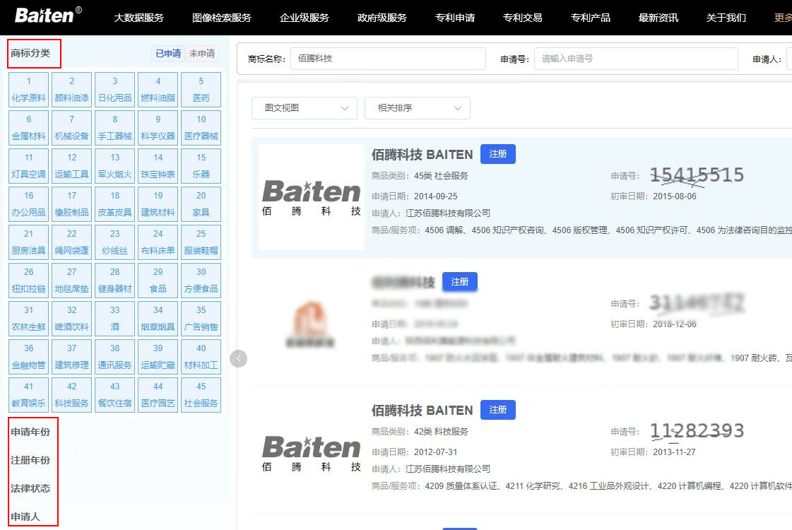Viewport: 792px width, 530px height.
Task: Select class 11 灯具空调
Action: (x=29, y=166)
